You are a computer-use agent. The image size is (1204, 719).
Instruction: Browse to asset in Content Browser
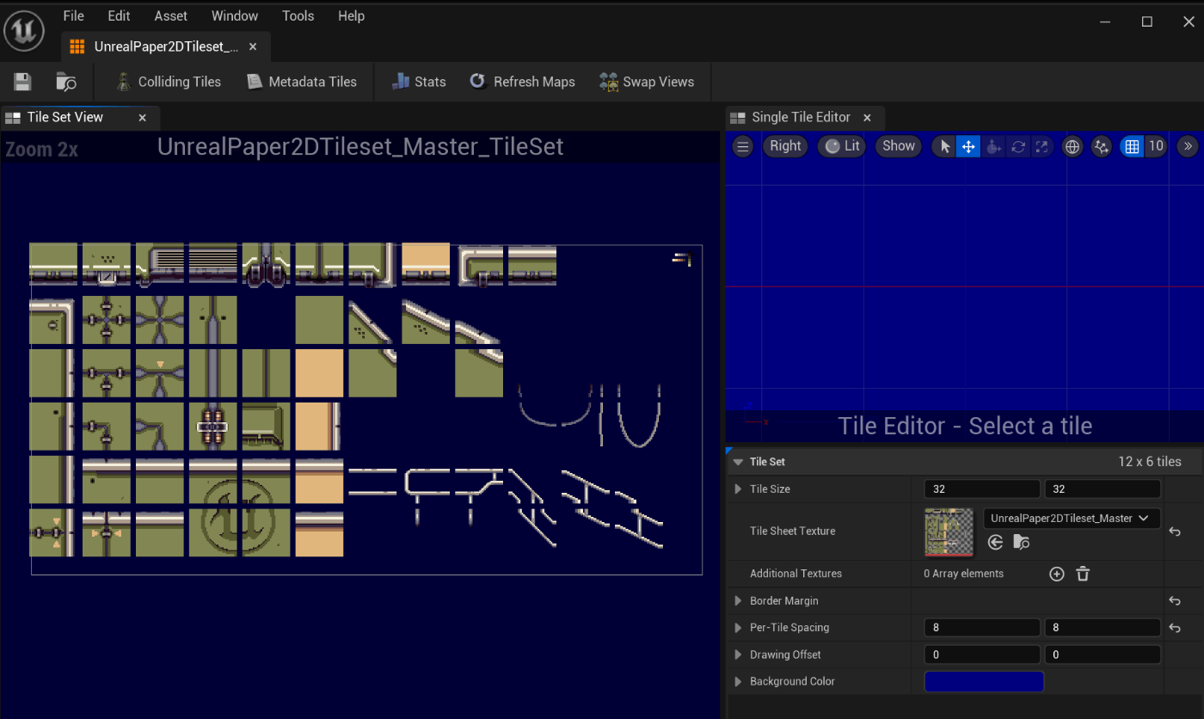pyautogui.click(x=66, y=81)
